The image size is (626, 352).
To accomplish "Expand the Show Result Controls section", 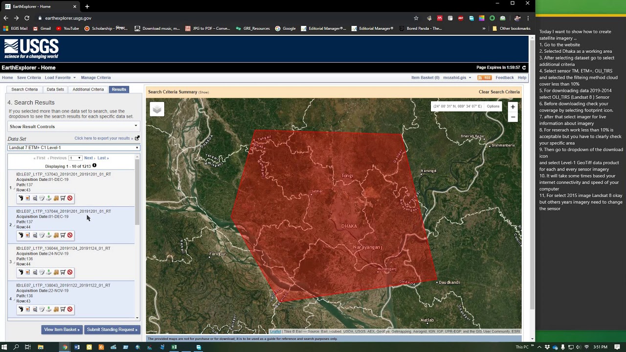I will pos(73,127).
